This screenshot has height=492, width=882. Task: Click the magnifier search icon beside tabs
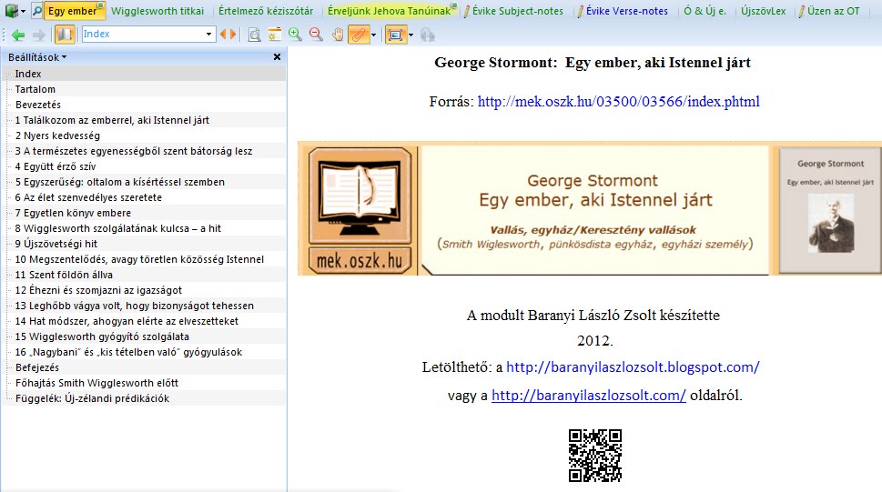coord(36,11)
